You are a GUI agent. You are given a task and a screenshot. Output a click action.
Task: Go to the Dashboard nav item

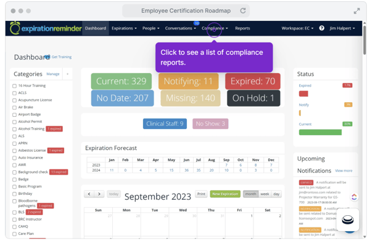96,28
